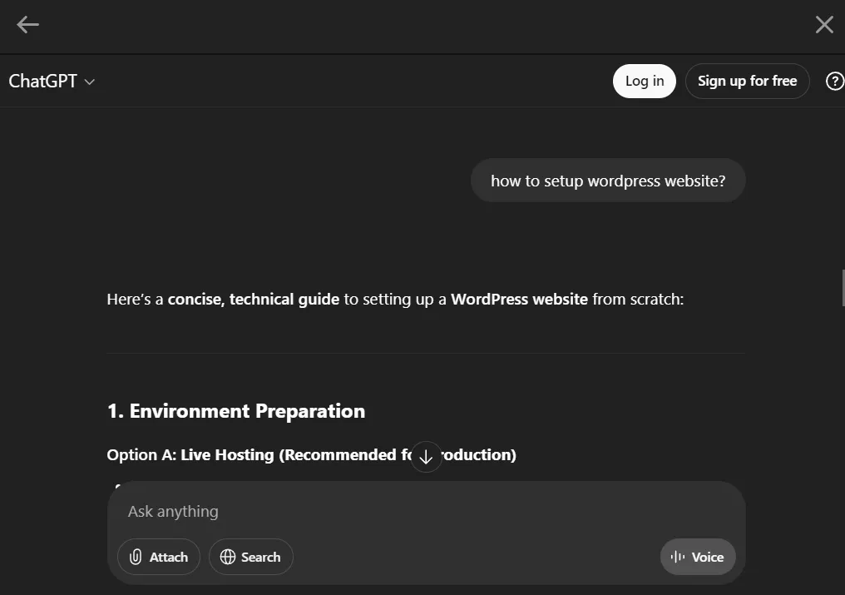Click Sign up for free
The width and height of the screenshot is (845, 595).
[747, 81]
